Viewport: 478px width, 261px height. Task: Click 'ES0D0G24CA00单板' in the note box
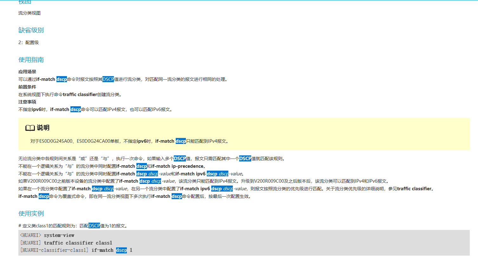point(98,141)
